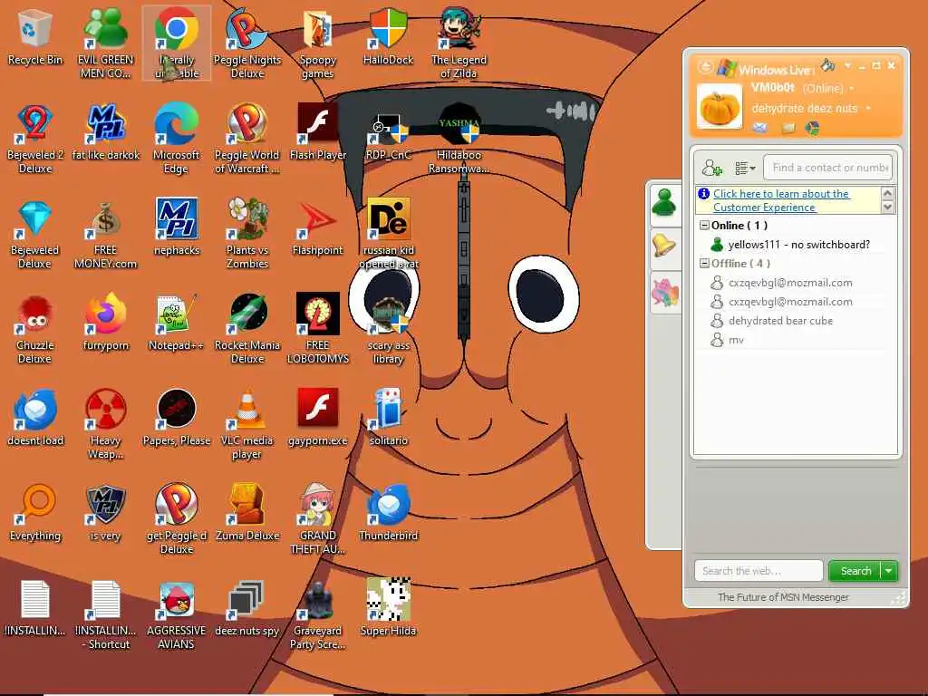Click the paintbrush color scheme icon in Messenger
Image resolution: width=928 pixels, height=696 pixels.
coord(827,64)
